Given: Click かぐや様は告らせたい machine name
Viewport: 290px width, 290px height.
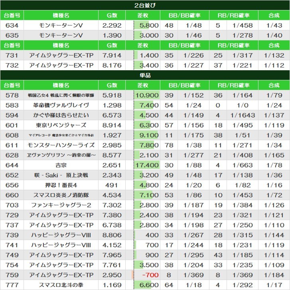Looking at the screenshot, I should [x=61, y=115].
